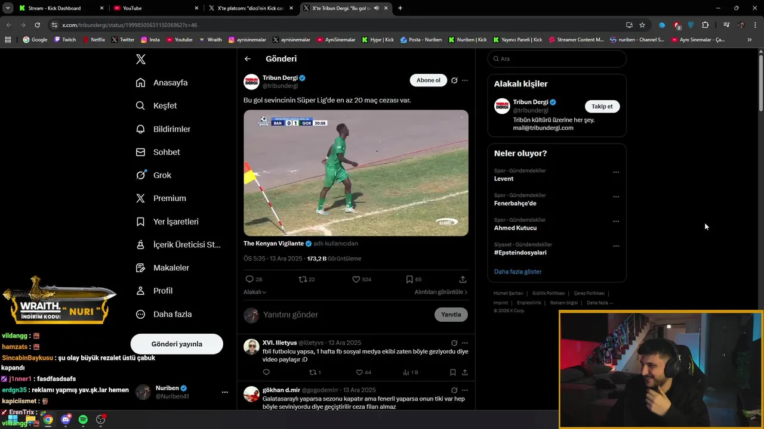The width and height of the screenshot is (764, 429).
Task: Open Grok icon on Tribun Dergi post
Action: [x=454, y=80]
